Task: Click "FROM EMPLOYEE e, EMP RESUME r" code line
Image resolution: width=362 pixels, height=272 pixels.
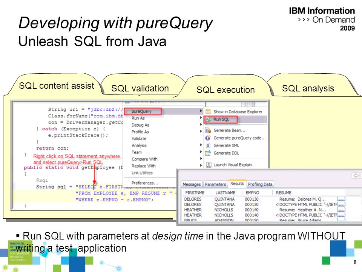Action: click(123, 193)
